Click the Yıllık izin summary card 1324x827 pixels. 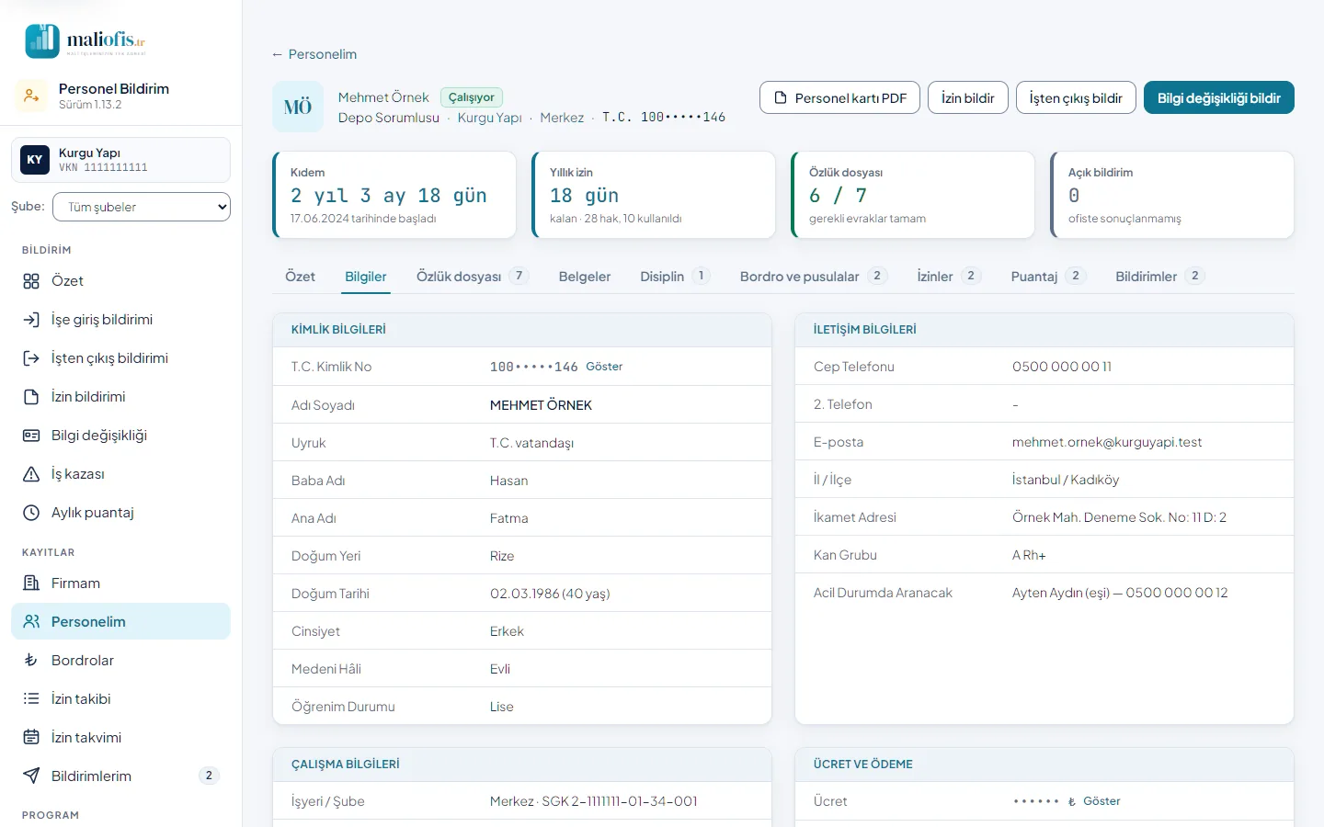pyautogui.click(x=654, y=195)
